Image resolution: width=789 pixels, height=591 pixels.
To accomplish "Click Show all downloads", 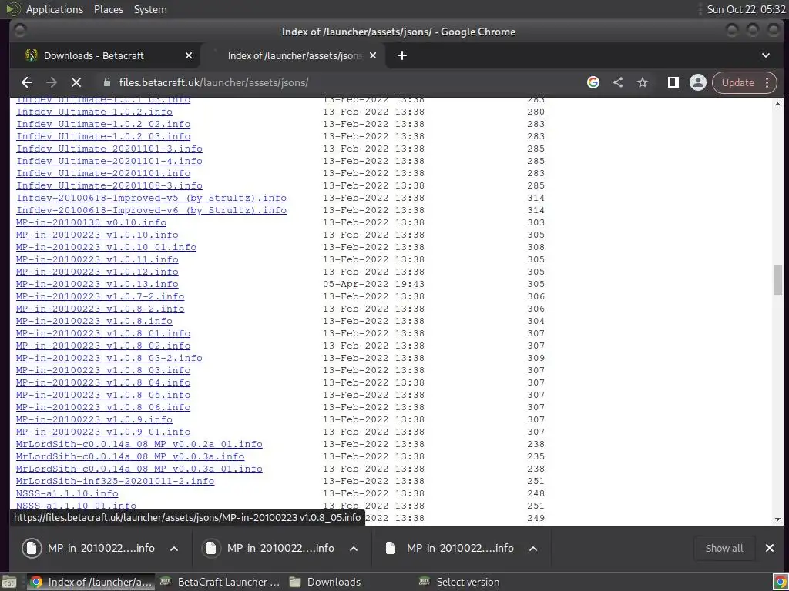I will tap(724, 548).
